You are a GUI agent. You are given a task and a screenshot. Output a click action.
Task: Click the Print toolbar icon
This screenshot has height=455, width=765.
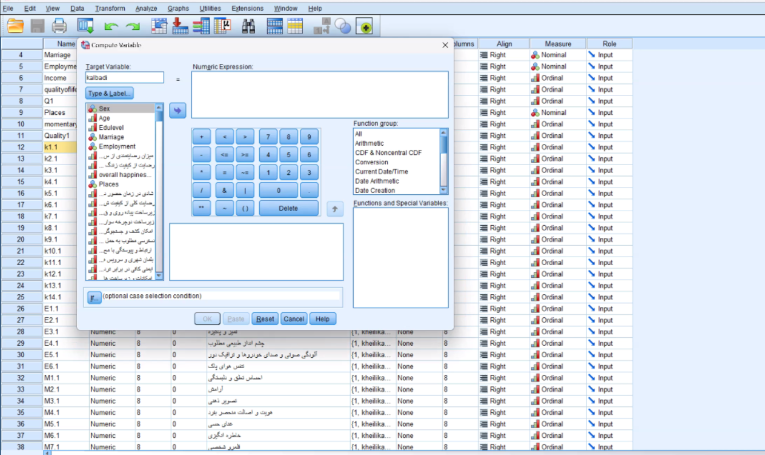pos(60,26)
